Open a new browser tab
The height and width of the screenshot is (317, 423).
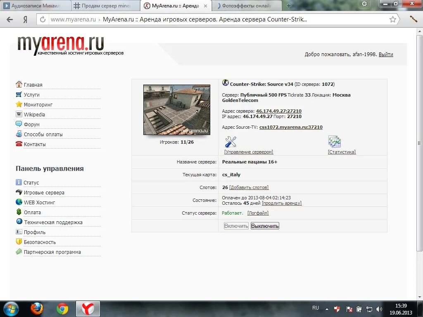(289, 6)
